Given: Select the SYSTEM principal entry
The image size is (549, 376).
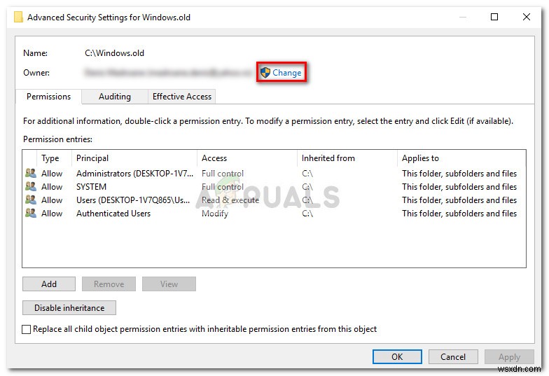Looking at the screenshot, I should coord(91,186).
